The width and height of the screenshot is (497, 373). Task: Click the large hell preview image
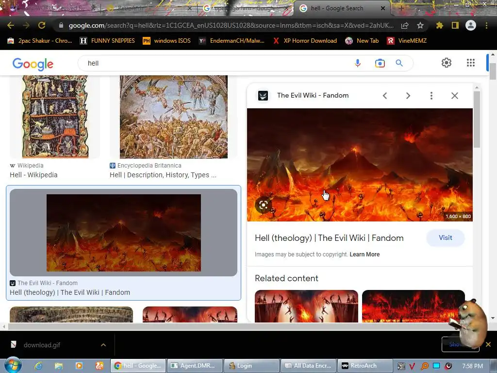click(360, 165)
